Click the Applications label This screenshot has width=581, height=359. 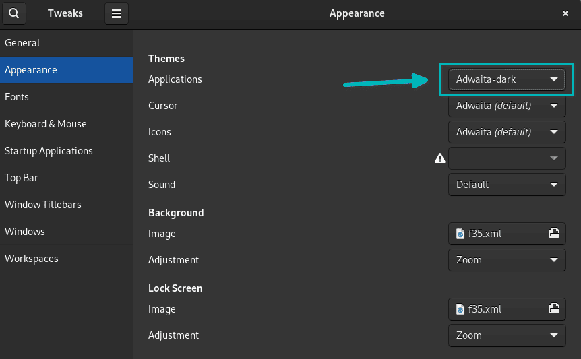pos(175,79)
